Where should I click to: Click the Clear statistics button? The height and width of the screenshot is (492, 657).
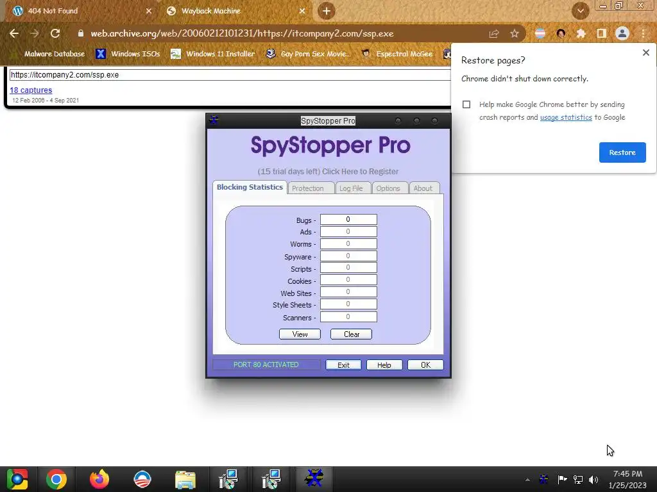pyautogui.click(x=351, y=334)
